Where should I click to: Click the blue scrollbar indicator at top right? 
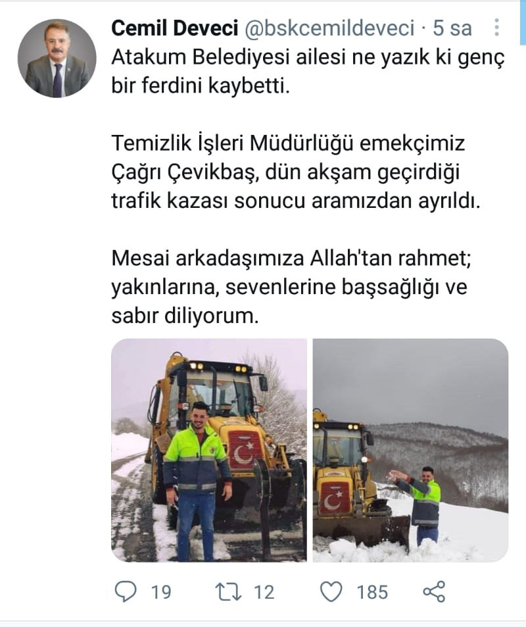tap(523, 23)
